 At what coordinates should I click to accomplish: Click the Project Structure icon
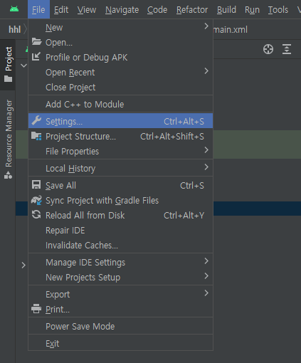coord(36,136)
